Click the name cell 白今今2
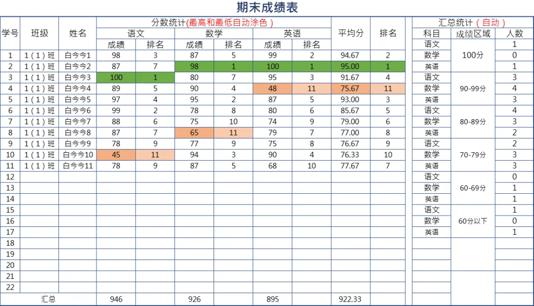 78,66
